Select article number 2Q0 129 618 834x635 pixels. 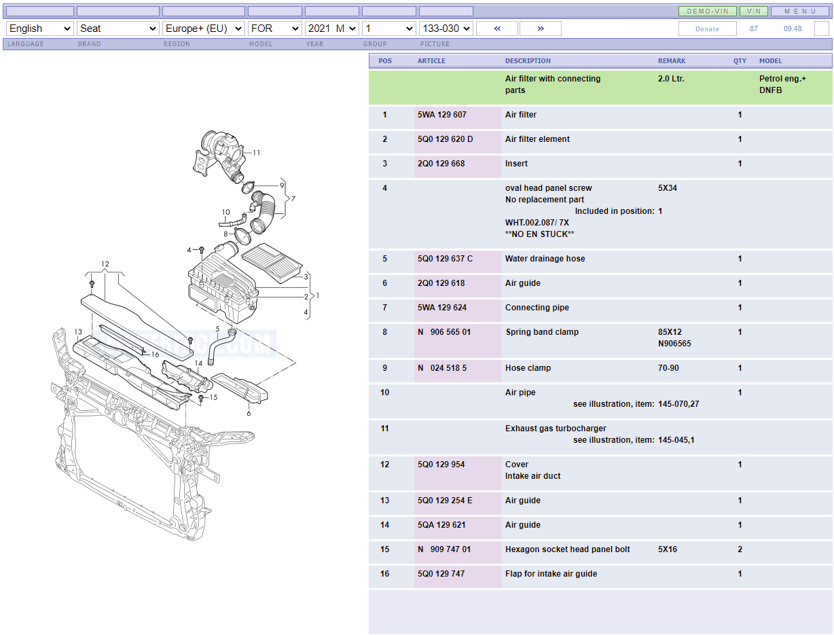click(441, 283)
